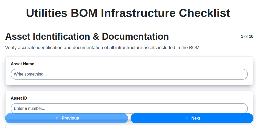Click the current page number '1'
256x128 pixels.
[x=242, y=36]
